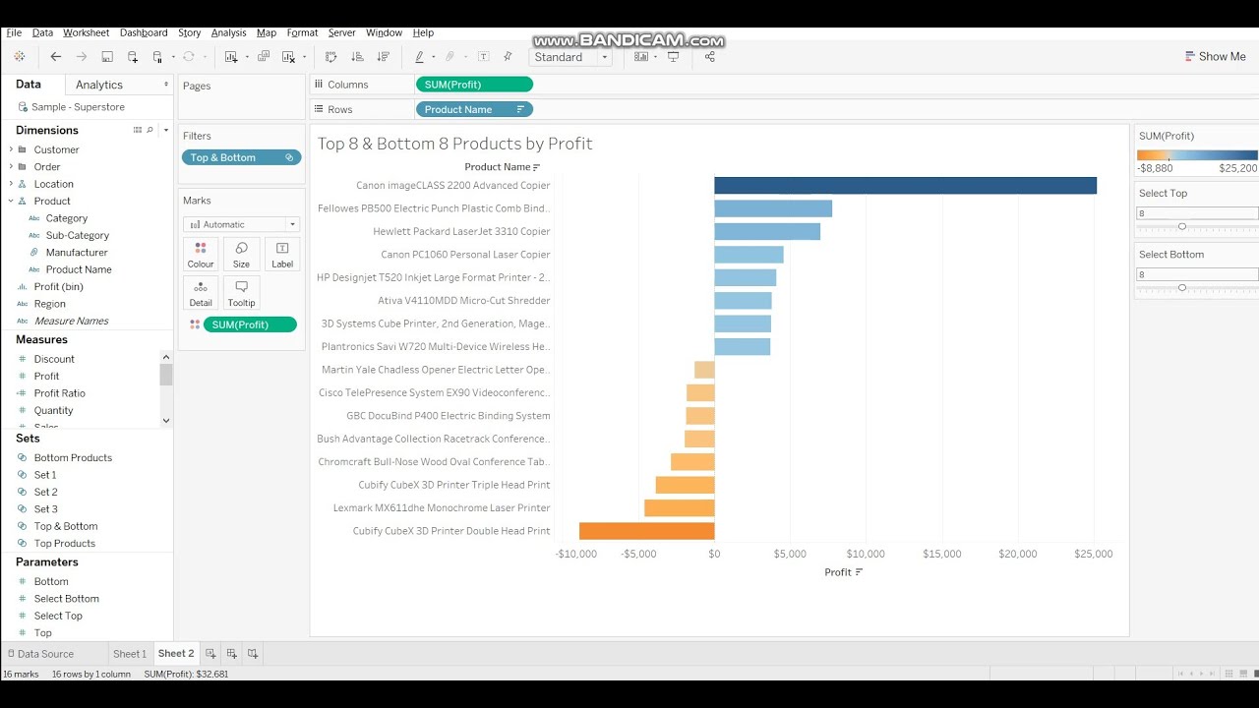
Task: Click the Product Name pill on Rows
Action: (474, 109)
